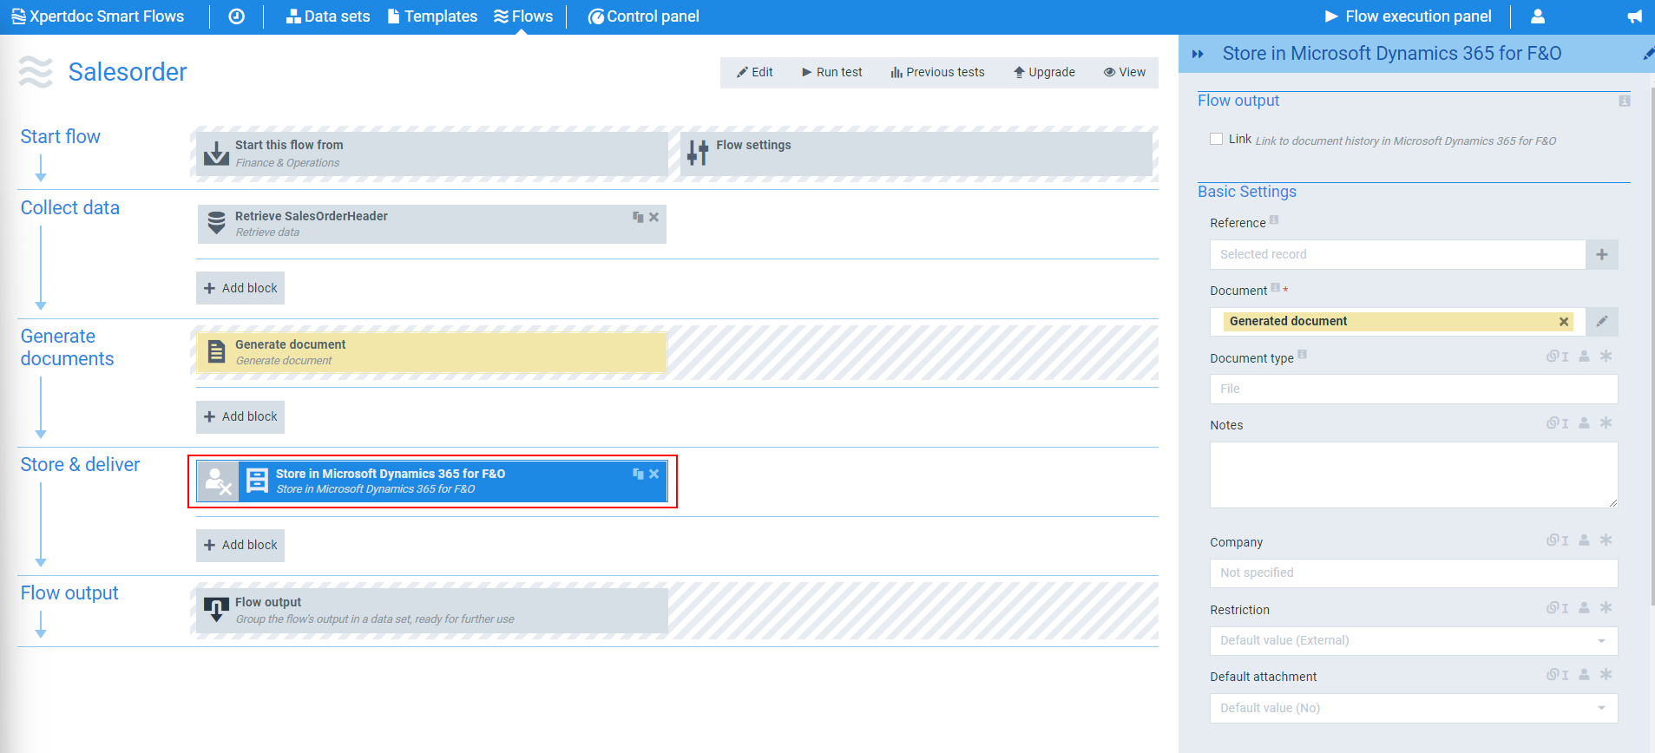
Task: Click the Notes text area
Action: (1414, 475)
